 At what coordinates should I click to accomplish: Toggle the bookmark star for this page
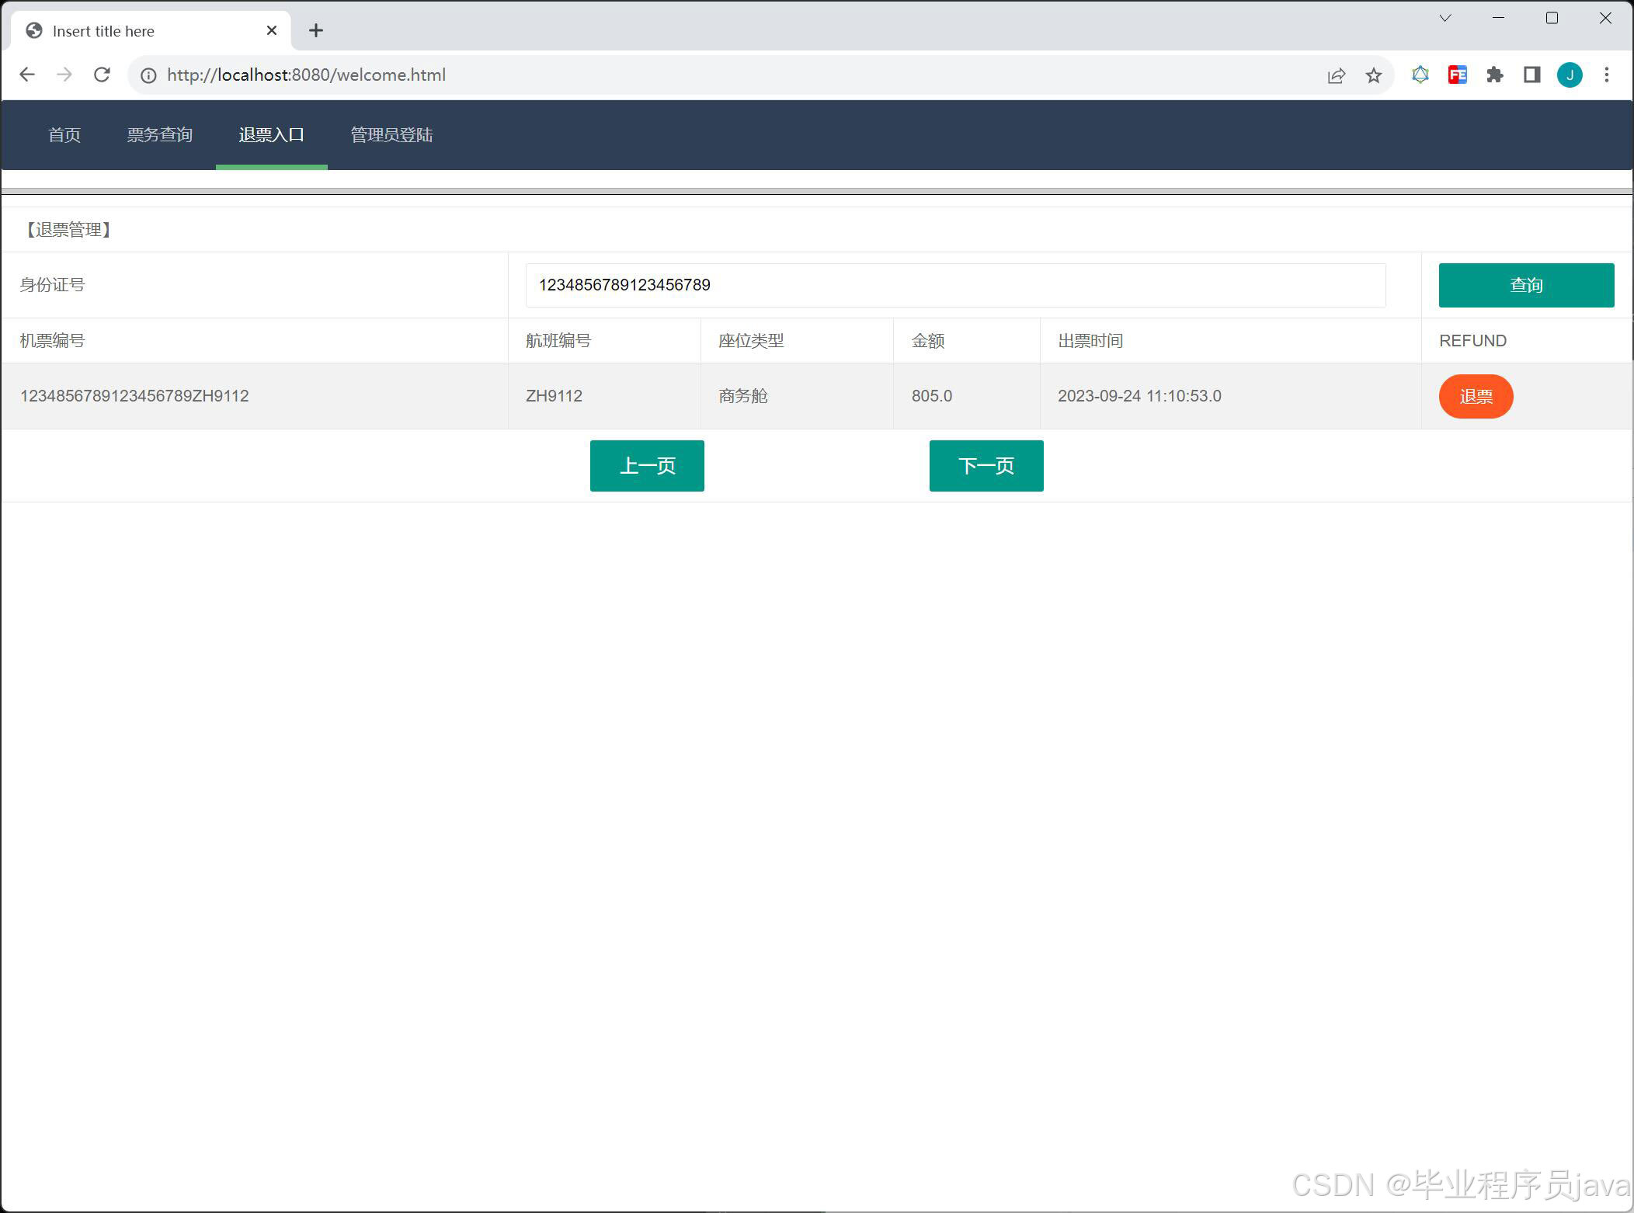click(x=1373, y=75)
